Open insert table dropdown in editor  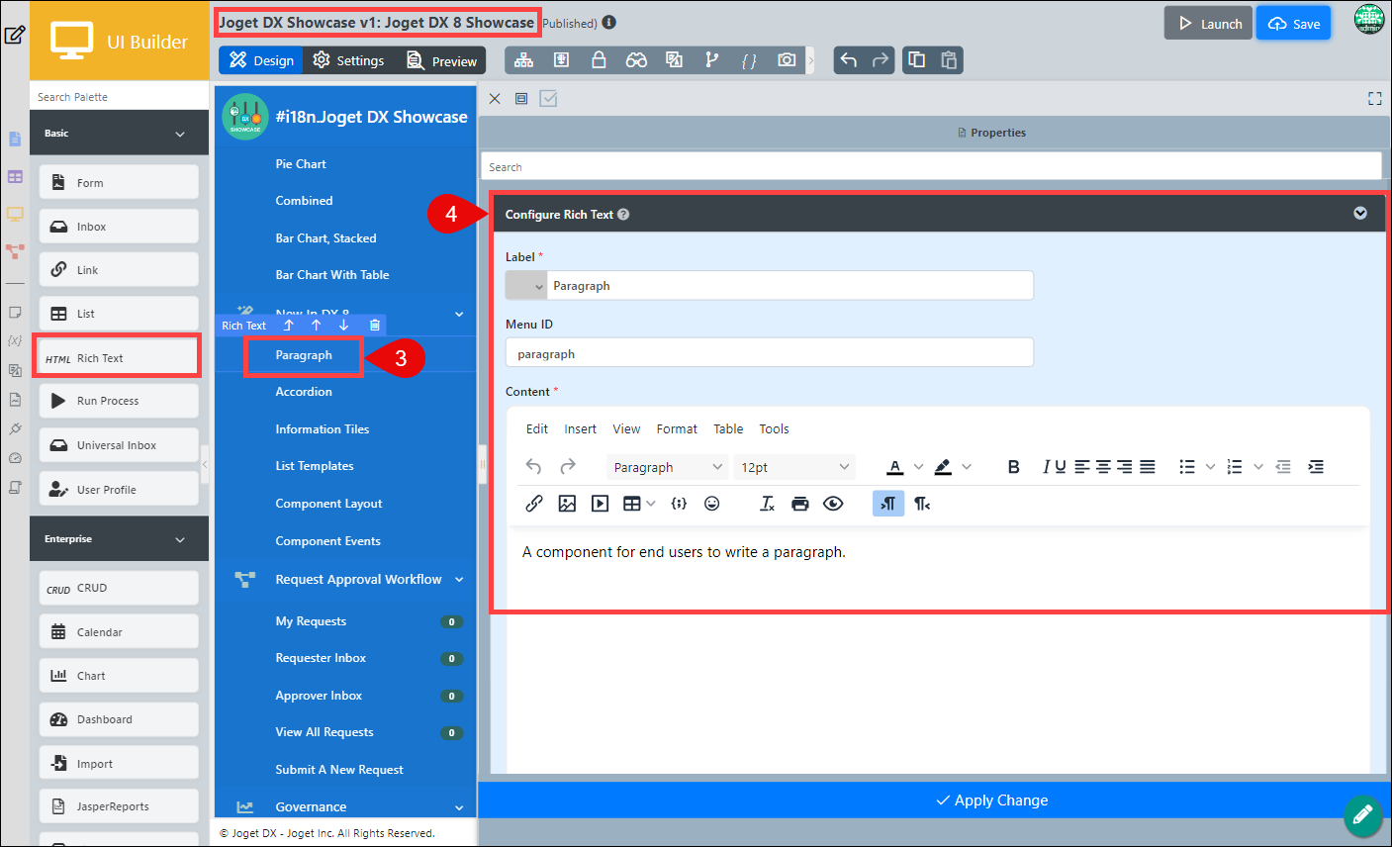pyautogui.click(x=650, y=504)
